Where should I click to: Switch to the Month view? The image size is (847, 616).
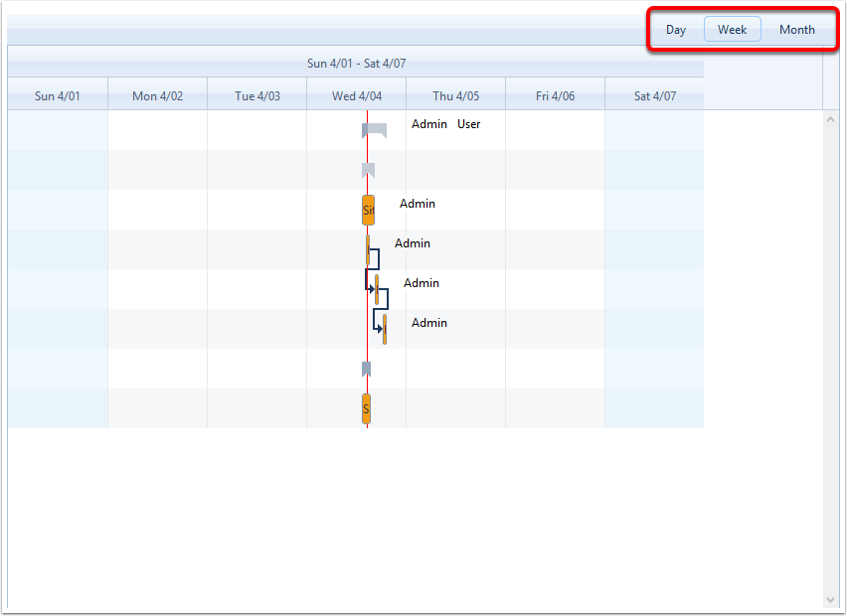[x=796, y=30]
